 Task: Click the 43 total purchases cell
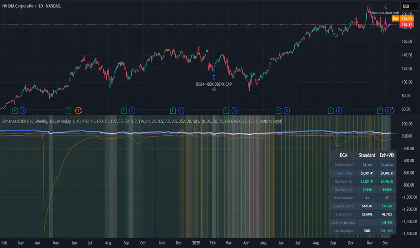[367, 198]
